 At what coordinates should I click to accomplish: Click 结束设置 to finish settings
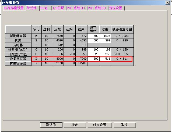click(100, 125)
